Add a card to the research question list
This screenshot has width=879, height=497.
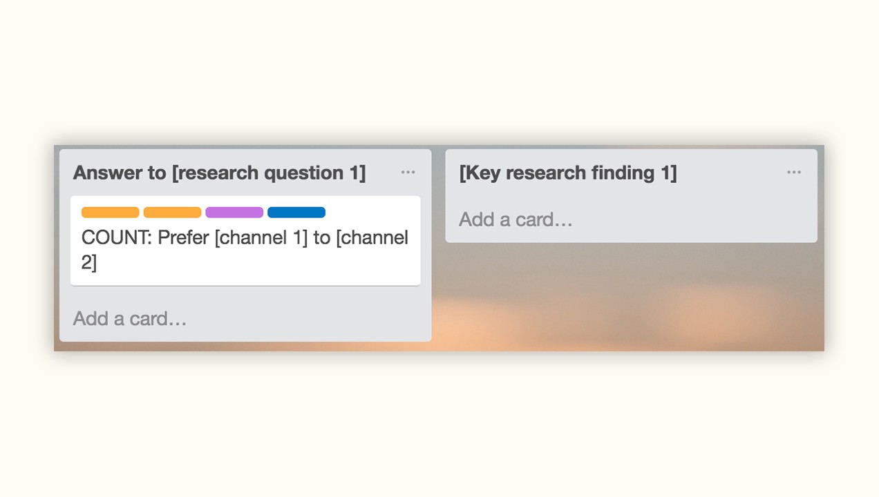[130, 318]
